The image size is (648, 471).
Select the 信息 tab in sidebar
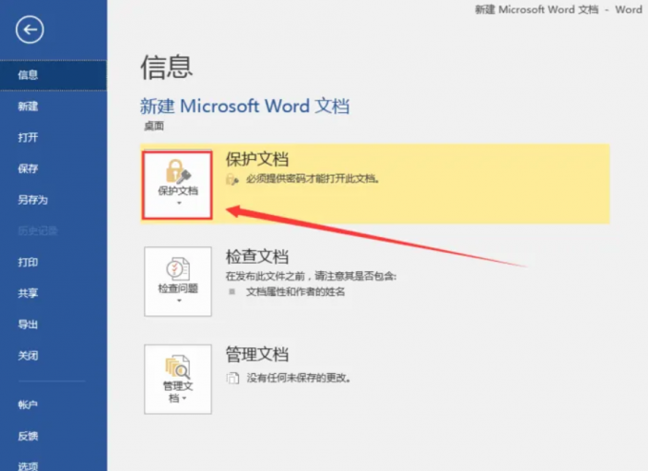pyautogui.click(x=53, y=75)
